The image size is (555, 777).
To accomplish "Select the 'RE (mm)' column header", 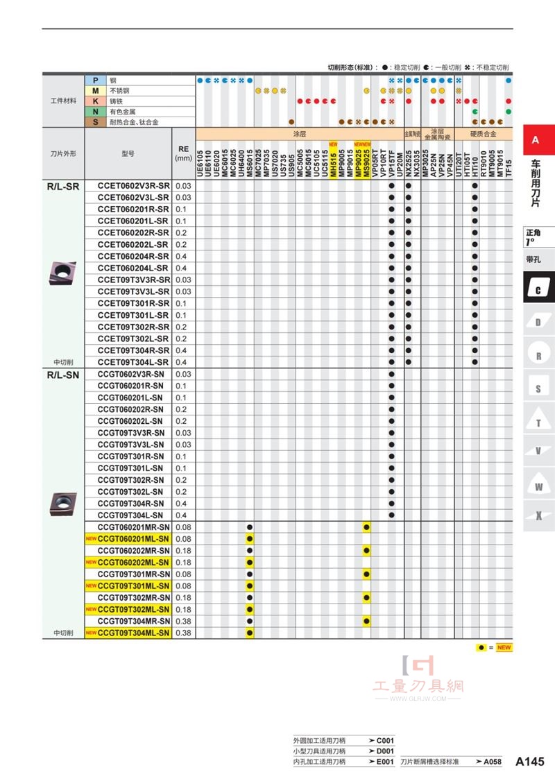I will click(x=183, y=153).
